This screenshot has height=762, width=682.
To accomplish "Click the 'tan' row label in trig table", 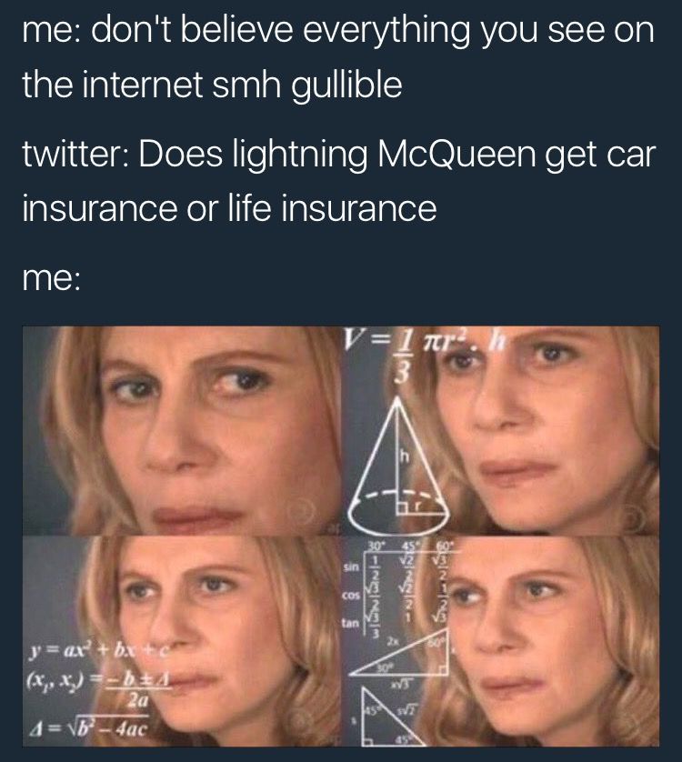I will click(x=350, y=623).
